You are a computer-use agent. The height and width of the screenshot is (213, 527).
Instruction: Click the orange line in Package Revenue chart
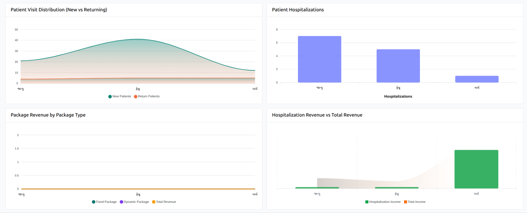click(x=83, y=189)
